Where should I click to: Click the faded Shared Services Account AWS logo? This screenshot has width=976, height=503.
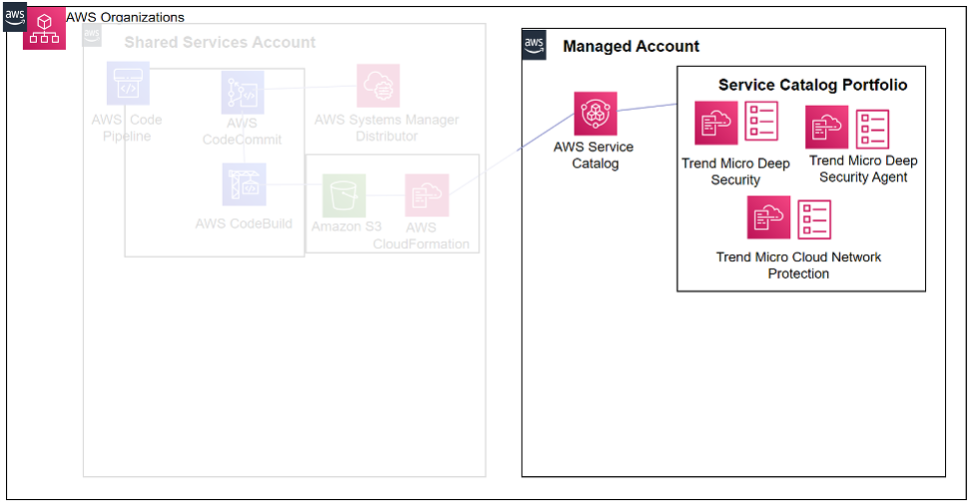(92, 35)
